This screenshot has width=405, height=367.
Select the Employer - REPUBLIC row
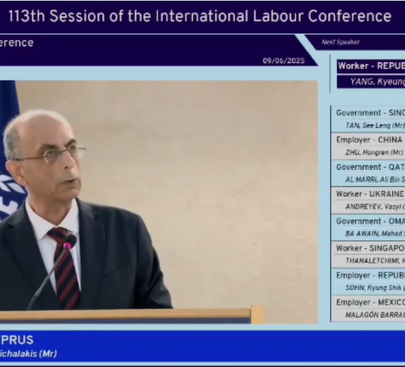pos(368,276)
